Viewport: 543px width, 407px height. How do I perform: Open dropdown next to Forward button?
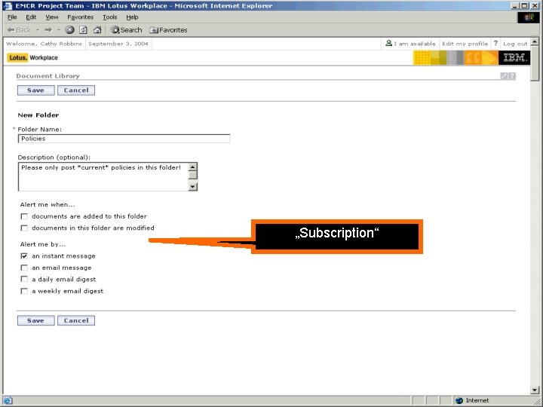click(x=59, y=30)
